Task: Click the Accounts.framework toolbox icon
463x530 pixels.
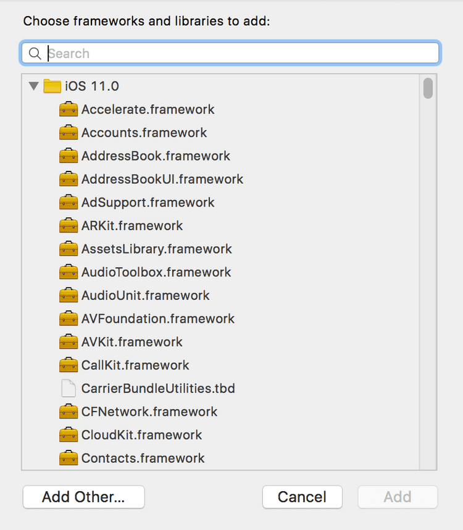Action: tap(69, 133)
